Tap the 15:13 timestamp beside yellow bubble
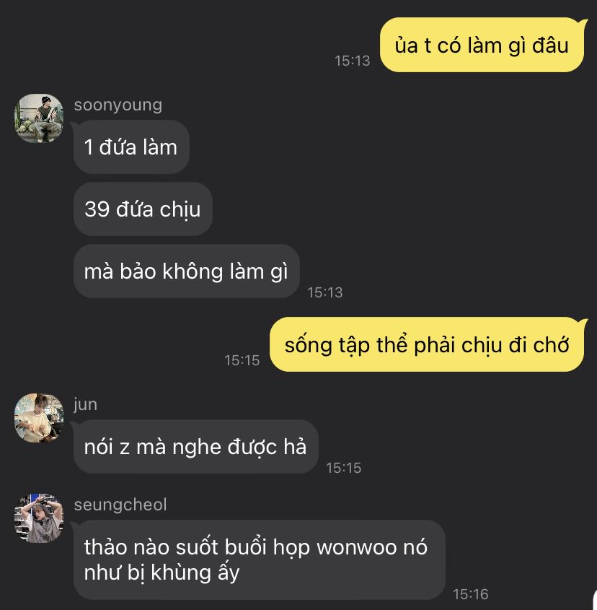This screenshot has width=597, height=610. pyautogui.click(x=353, y=61)
